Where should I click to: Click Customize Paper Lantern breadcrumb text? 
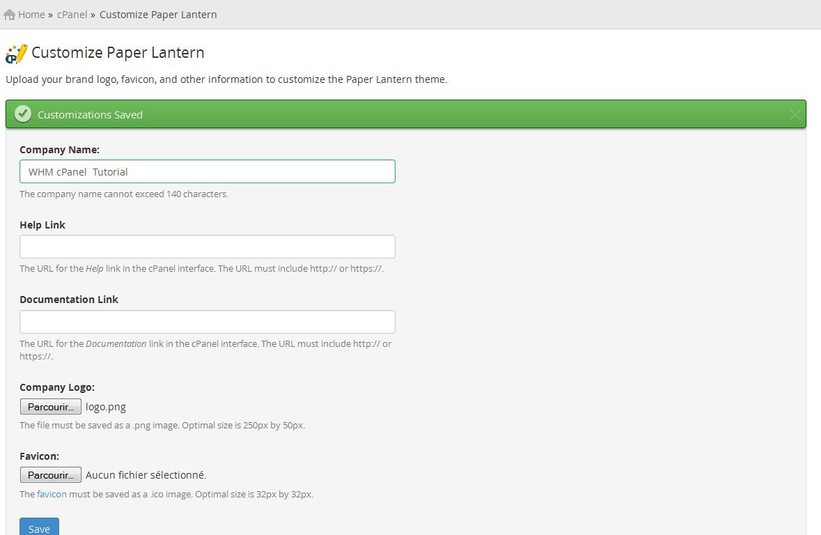point(158,15)
